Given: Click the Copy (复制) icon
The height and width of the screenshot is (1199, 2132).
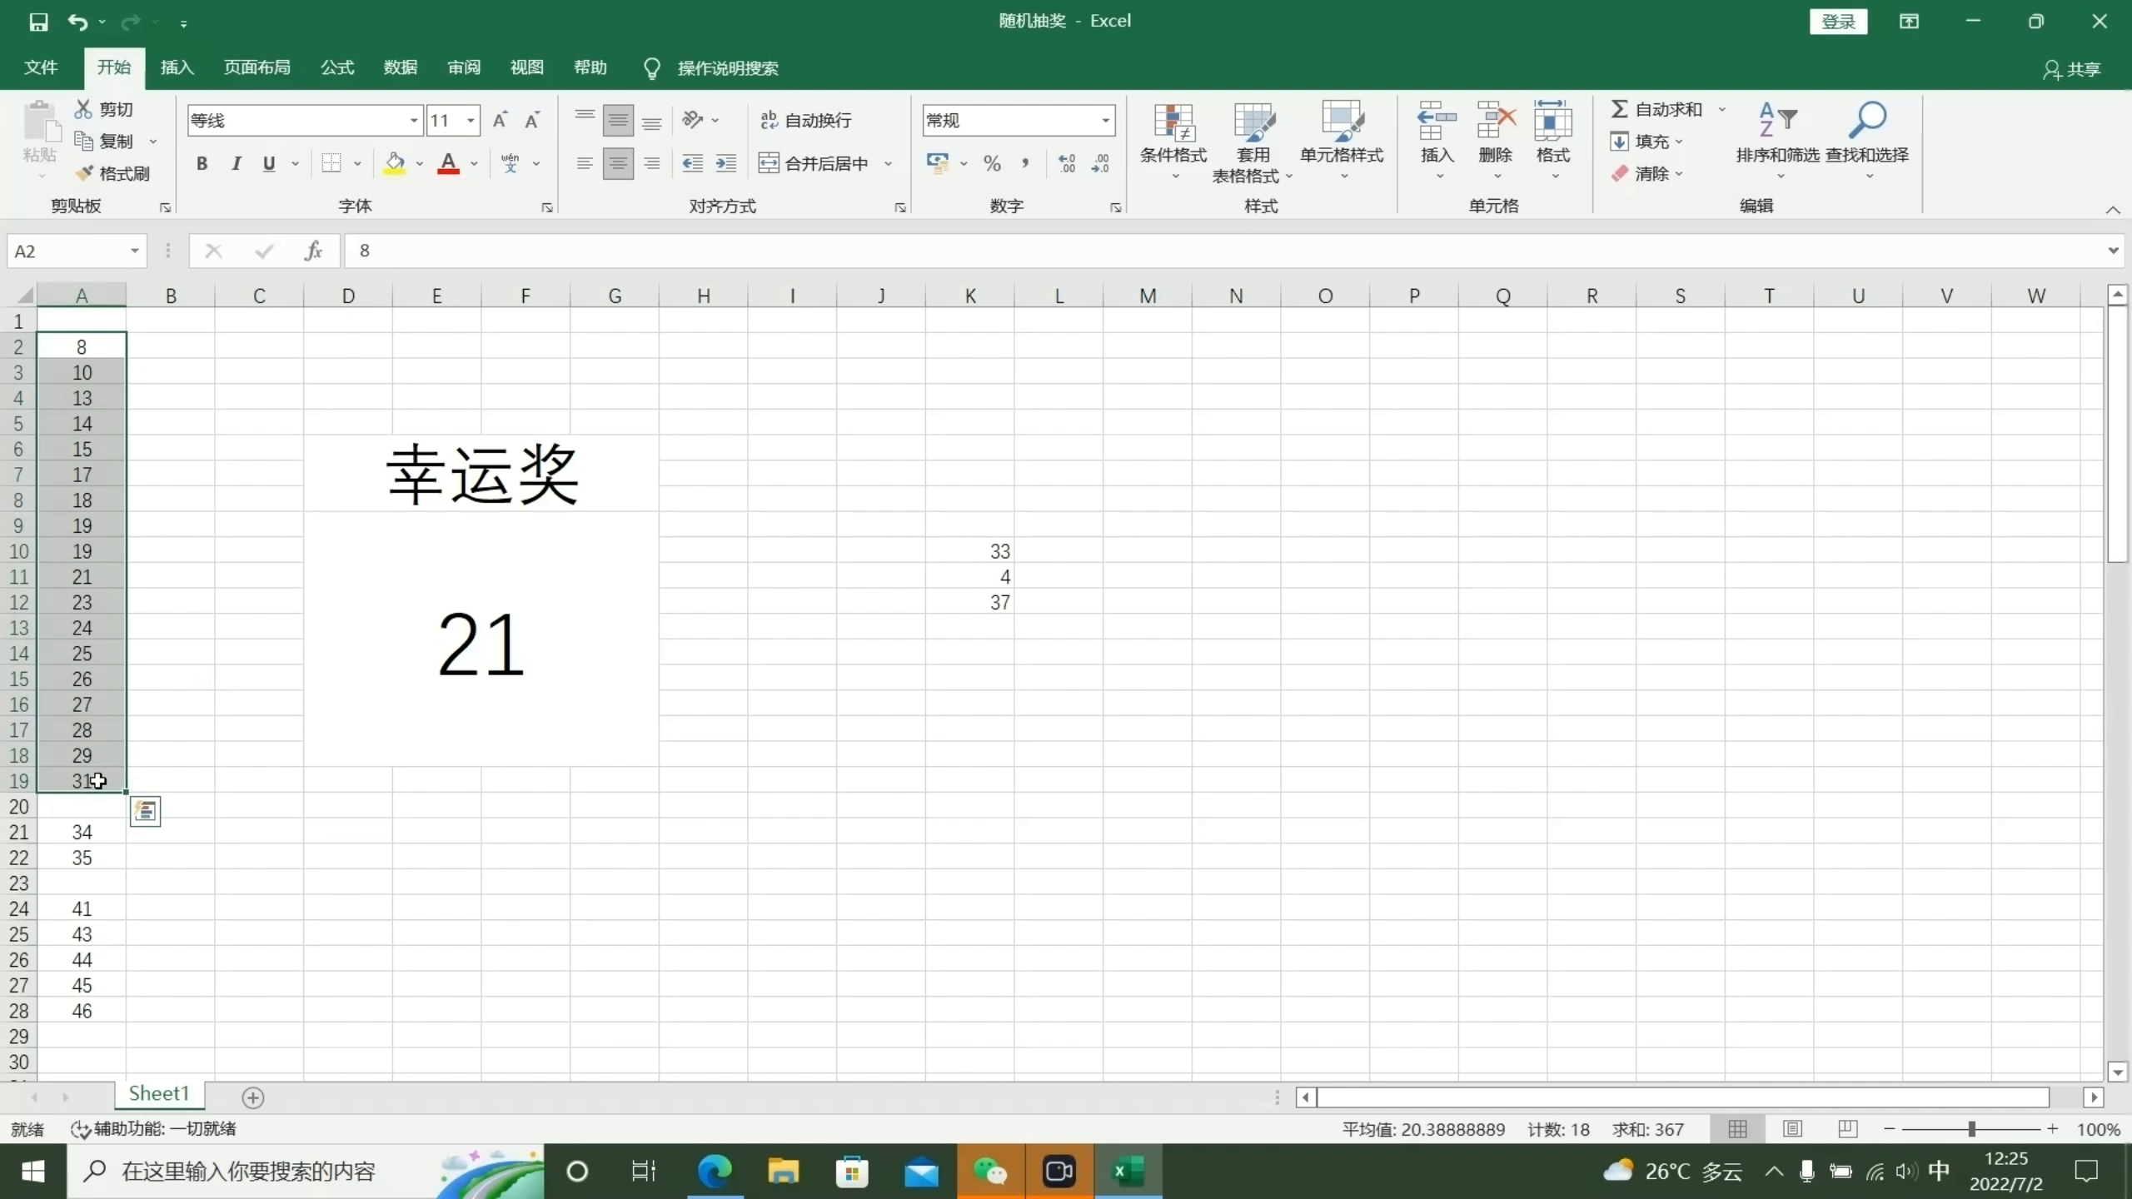Looking at the screenshot, I should pos(83,141).
